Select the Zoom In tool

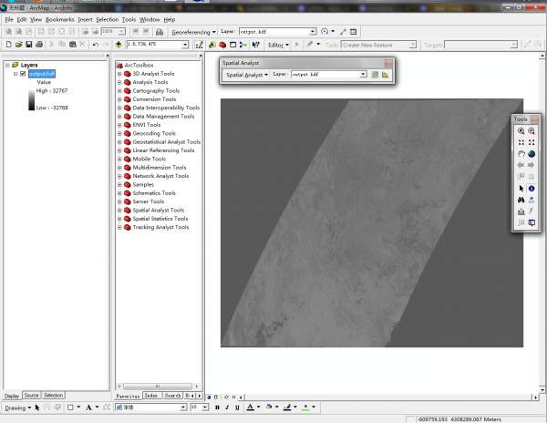click(521, 131)
